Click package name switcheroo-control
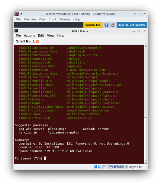Image resolution: width=161 pixels, height=186 pixels. [83, 114]
